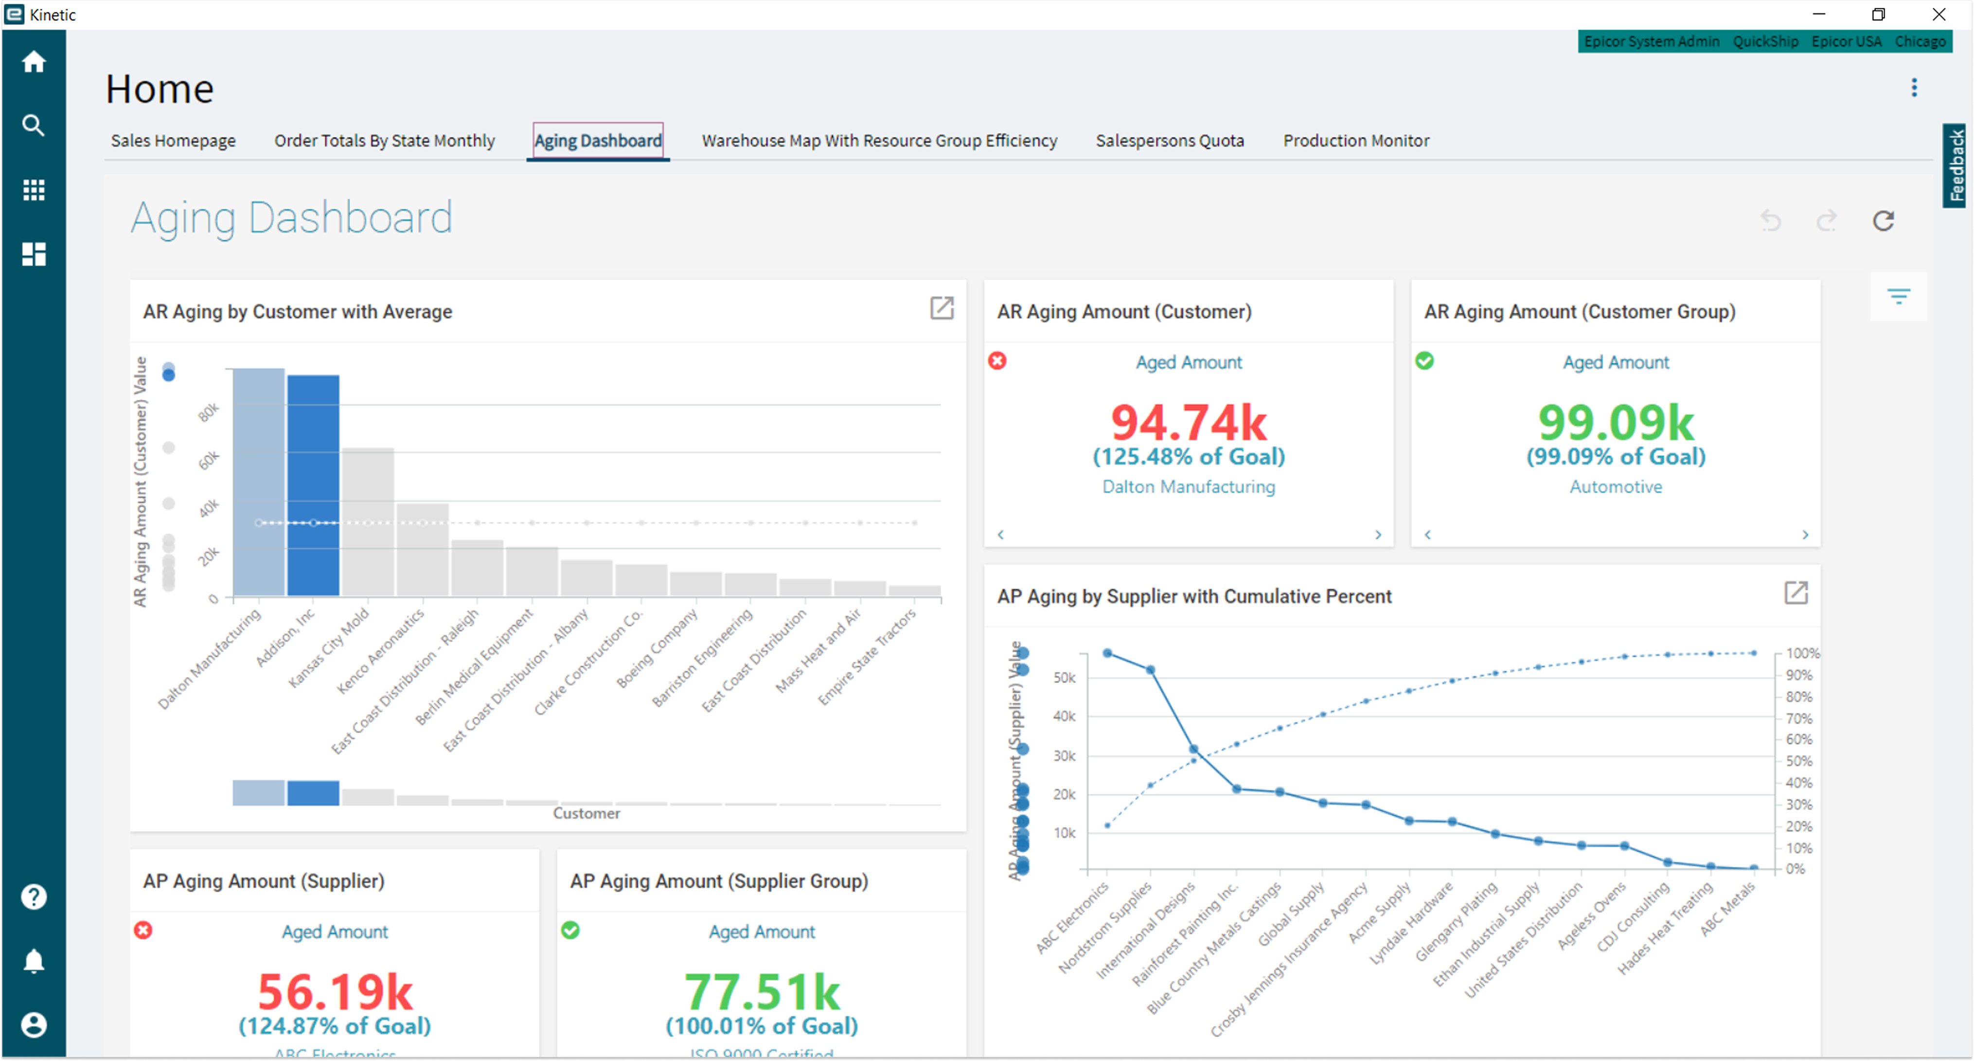Click the dashboard tiles sidebar icon
This screenshot has height=1061, width=1974.
tap(33, 254)
